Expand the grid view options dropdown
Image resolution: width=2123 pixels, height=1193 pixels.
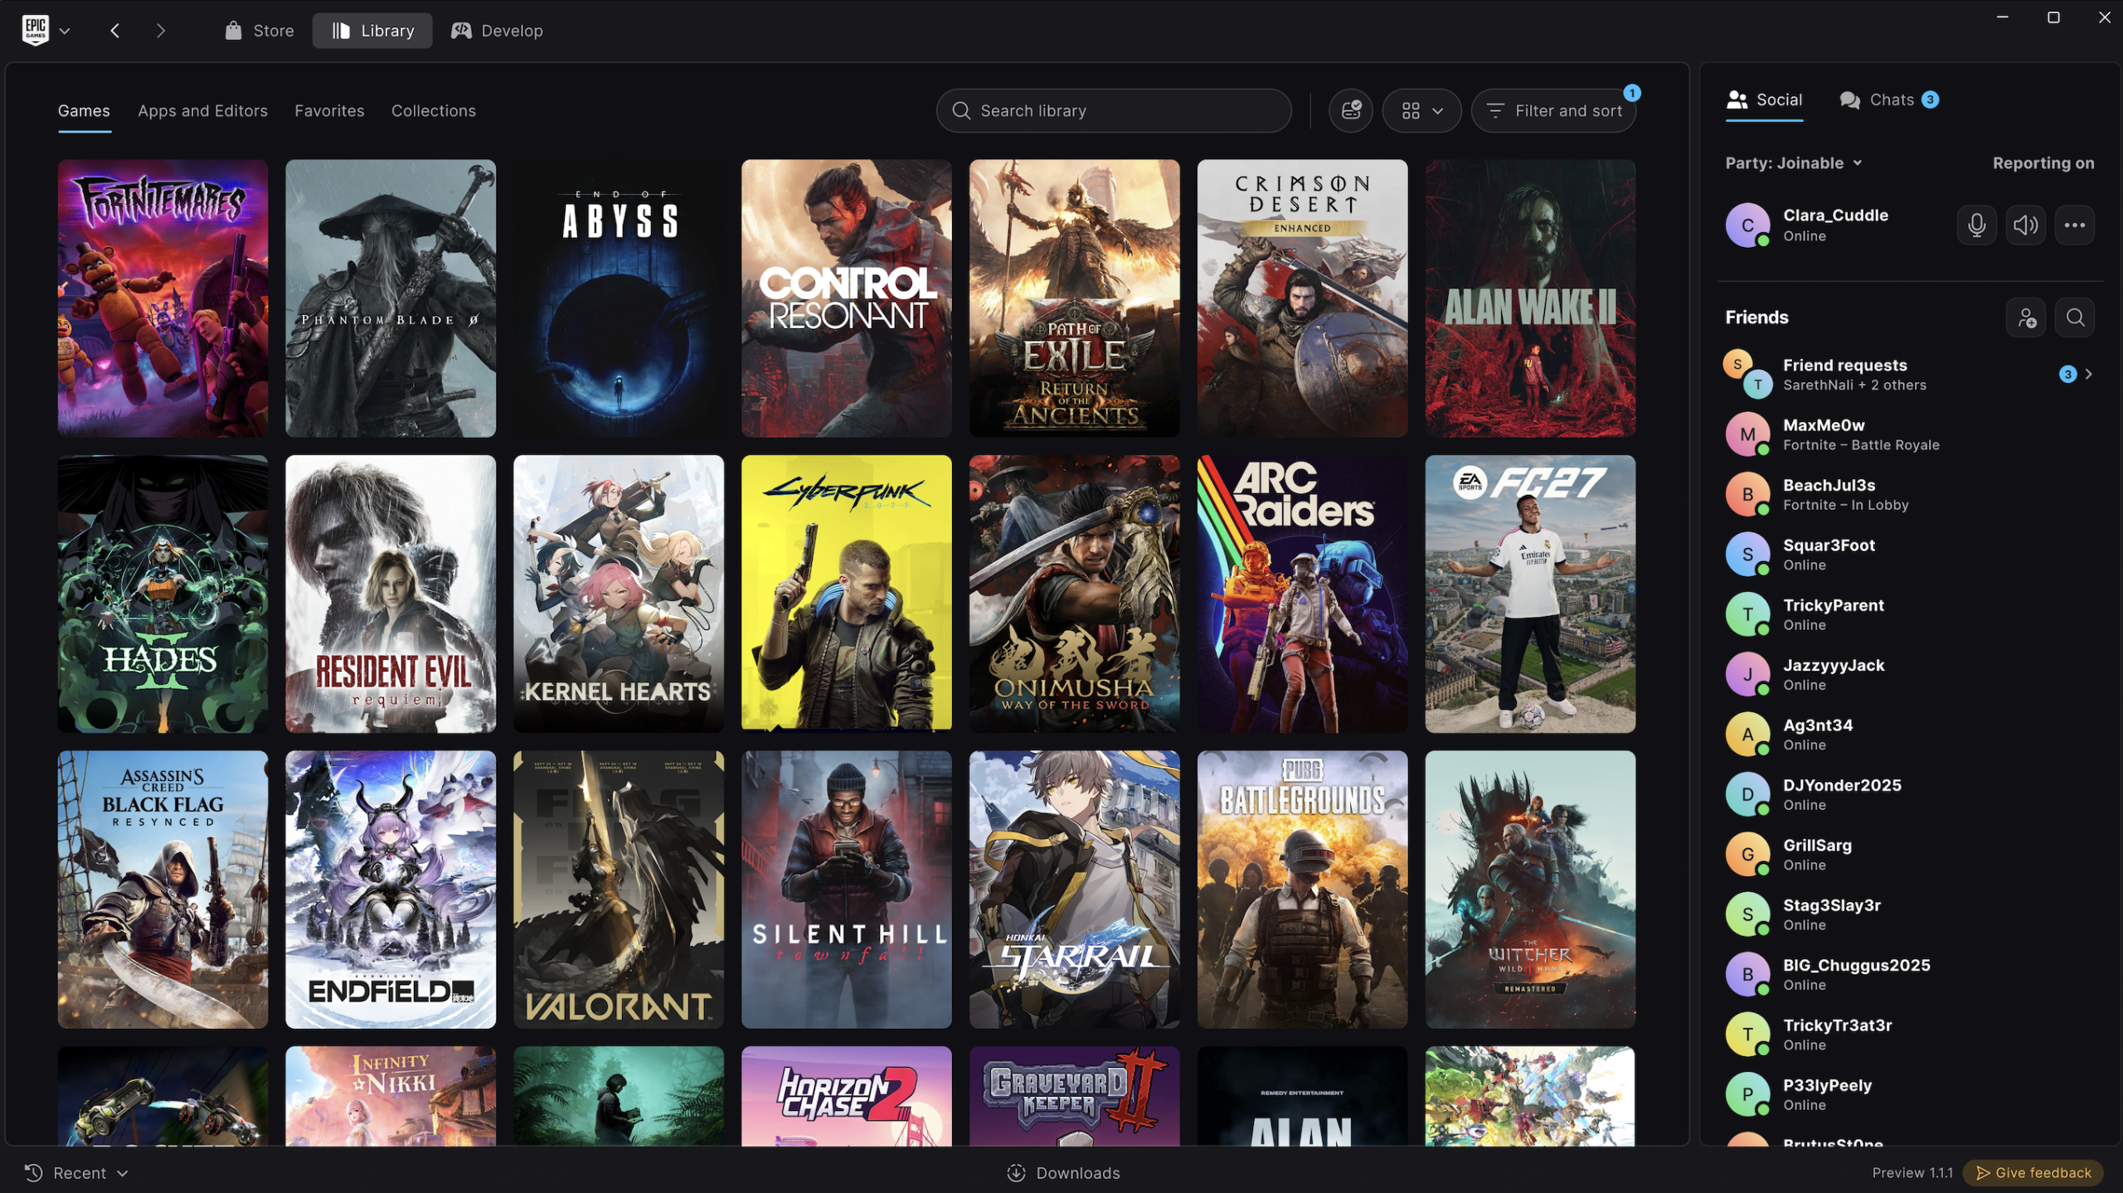point(1421,110)
